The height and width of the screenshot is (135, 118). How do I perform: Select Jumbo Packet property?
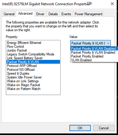pyautogui.click(x=33, y=50)
